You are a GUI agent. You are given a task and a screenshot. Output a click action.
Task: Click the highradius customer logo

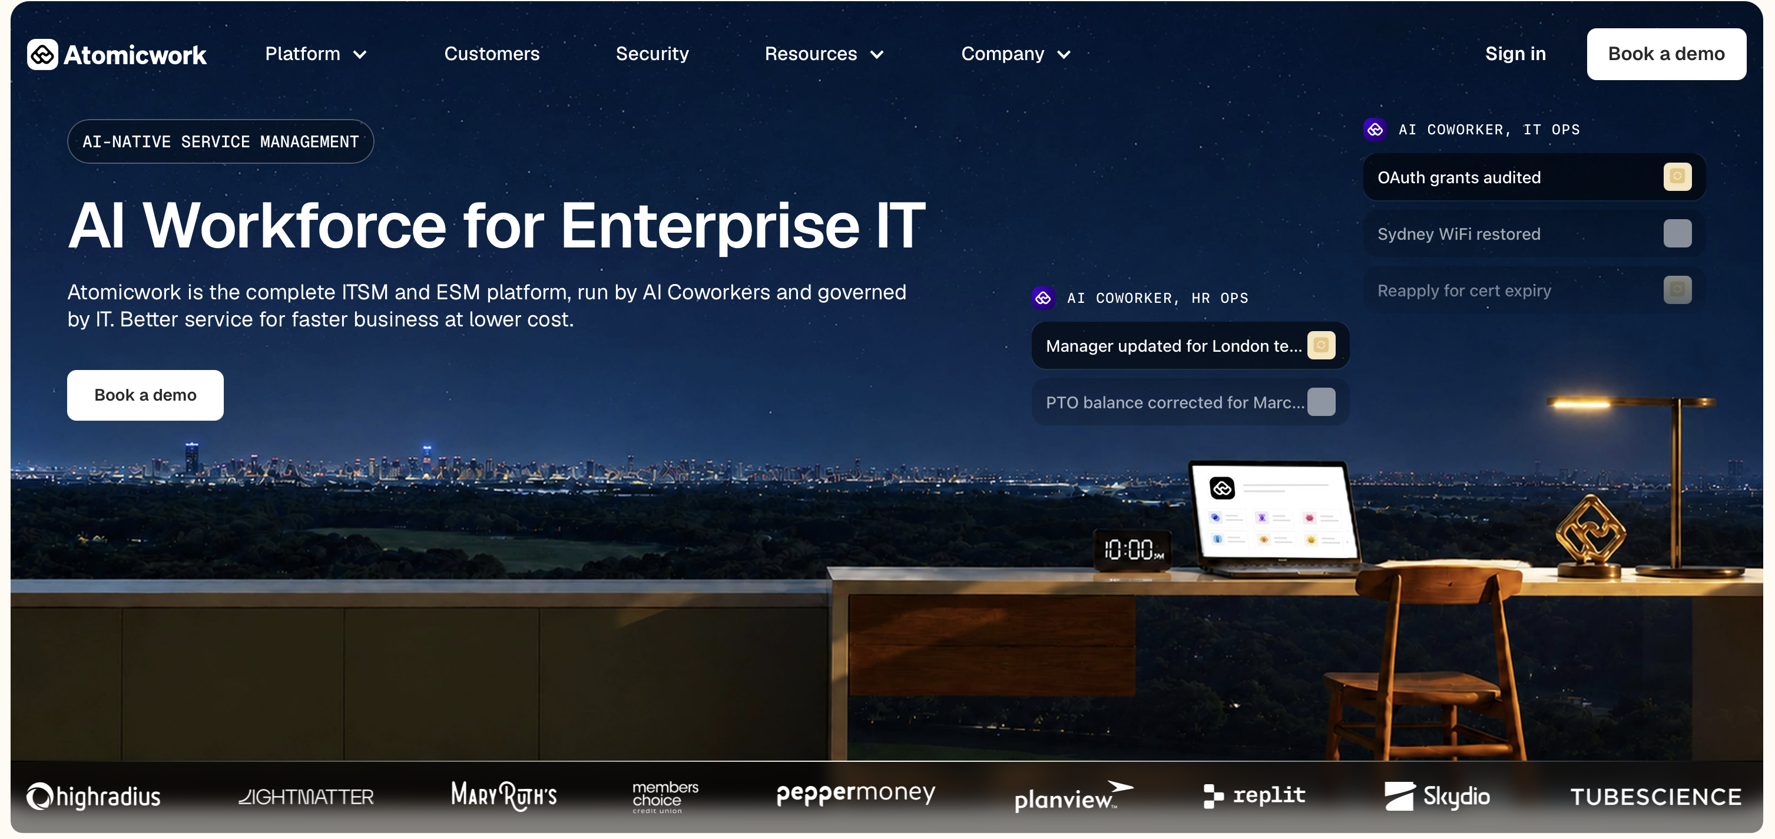[x=93, y=796]
